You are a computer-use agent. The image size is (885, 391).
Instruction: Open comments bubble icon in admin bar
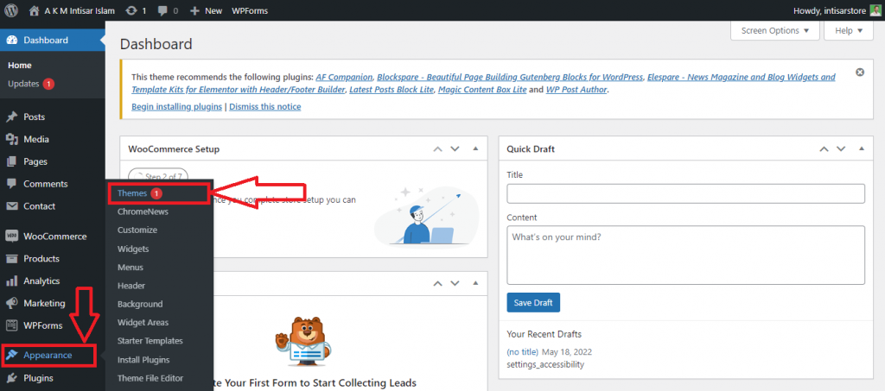point(162,10)
